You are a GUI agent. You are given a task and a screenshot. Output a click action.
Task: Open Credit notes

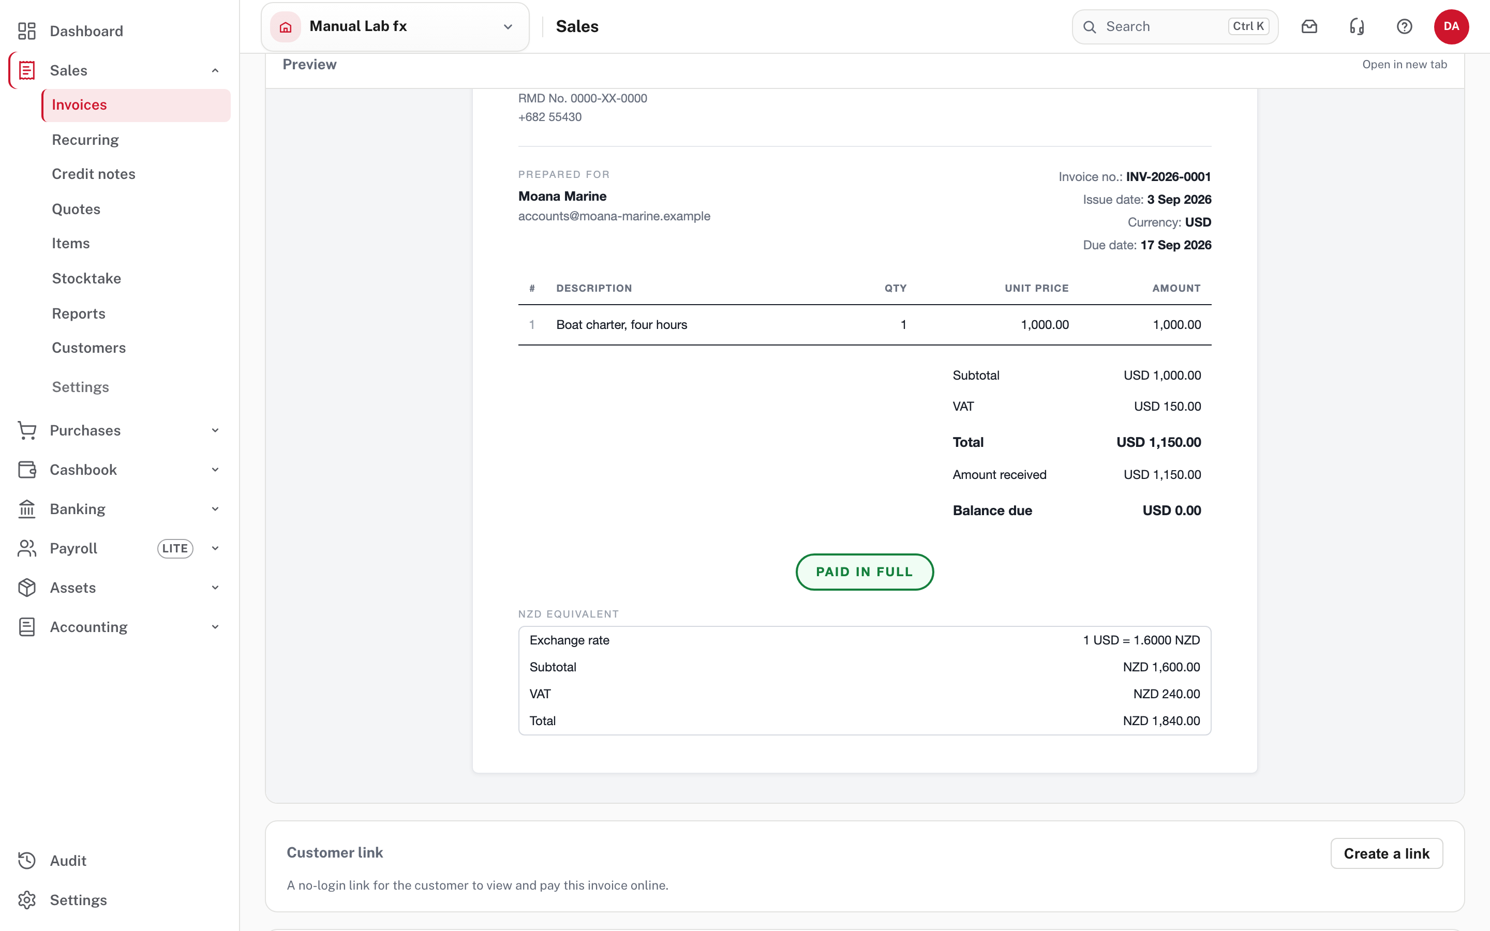[94, 174]
